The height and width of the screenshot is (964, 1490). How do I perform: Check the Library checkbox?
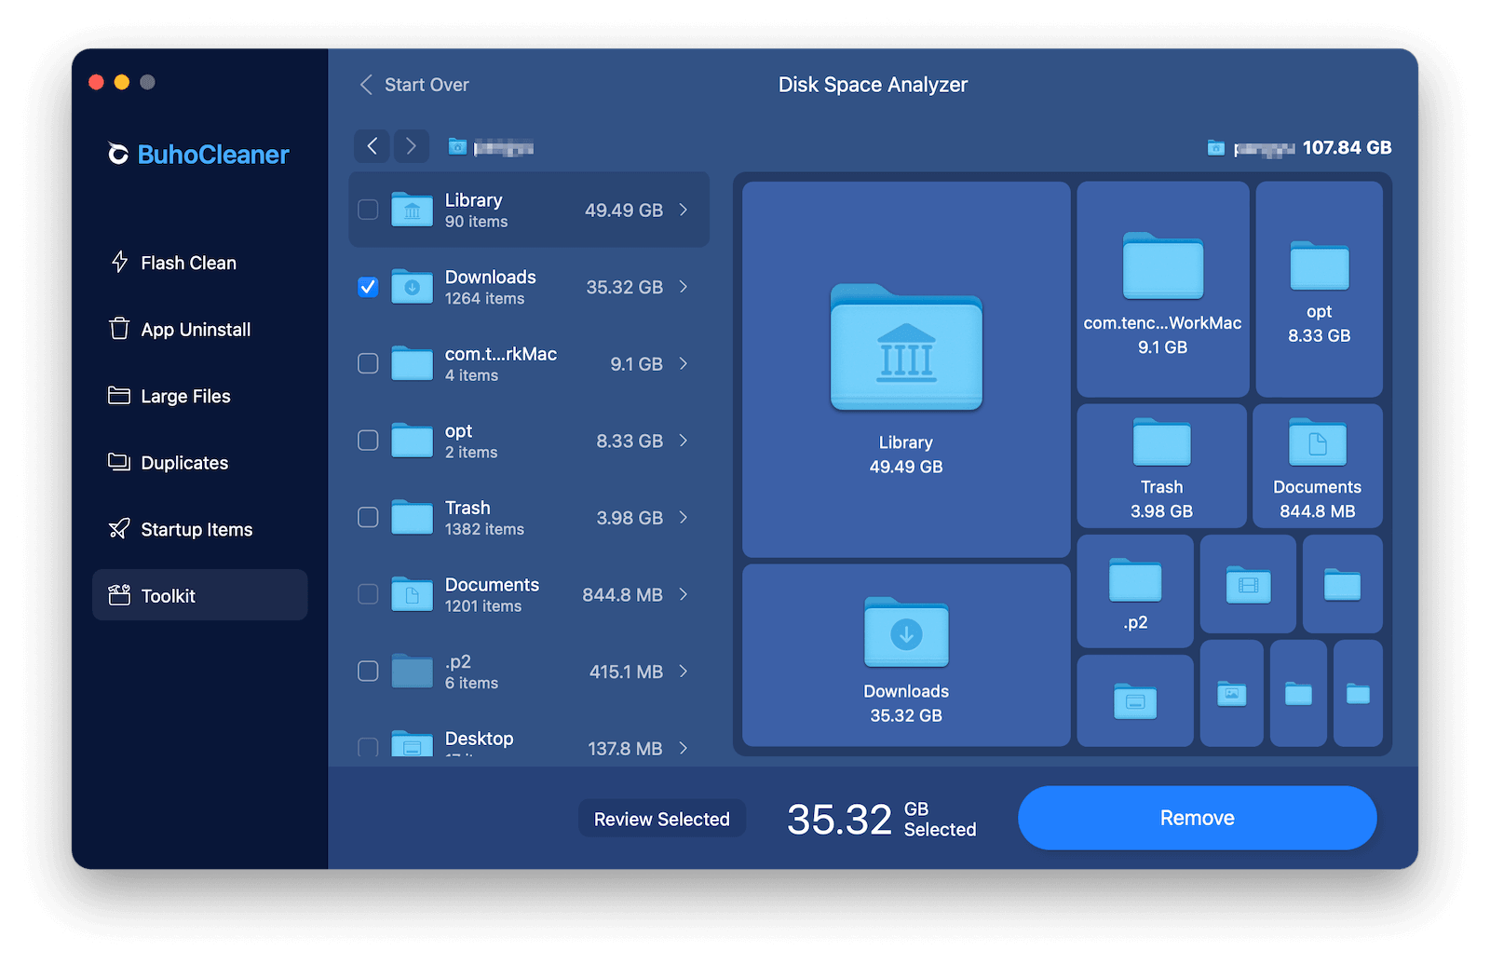point(368,210)
